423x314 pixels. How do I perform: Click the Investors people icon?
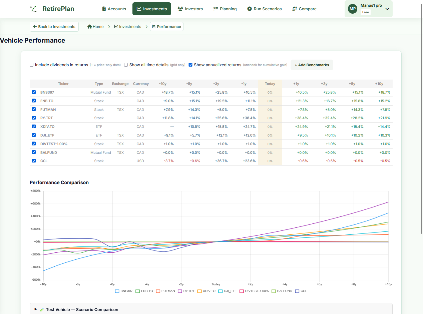[180, 9]
